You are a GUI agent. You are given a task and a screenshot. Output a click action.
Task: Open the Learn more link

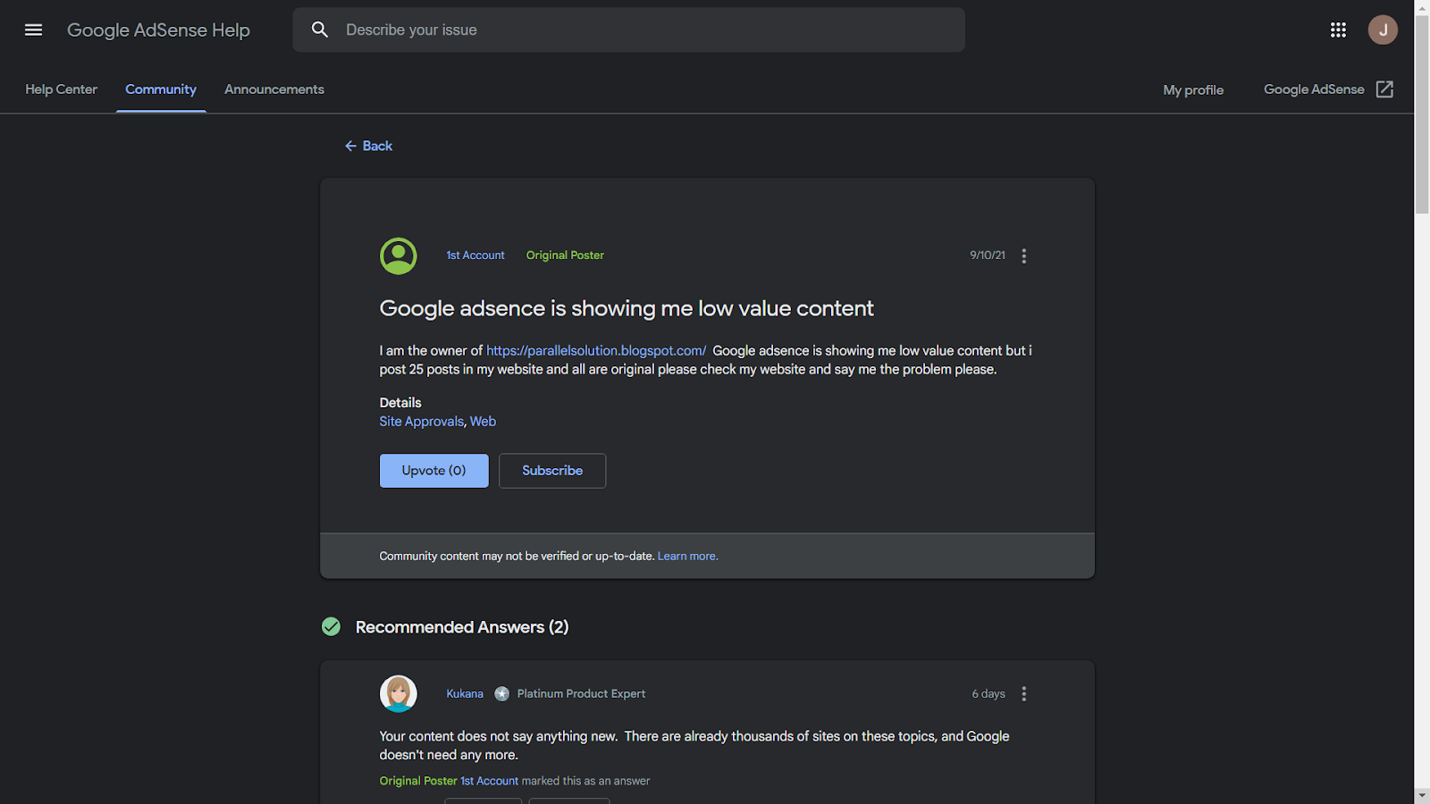point(687,556)
